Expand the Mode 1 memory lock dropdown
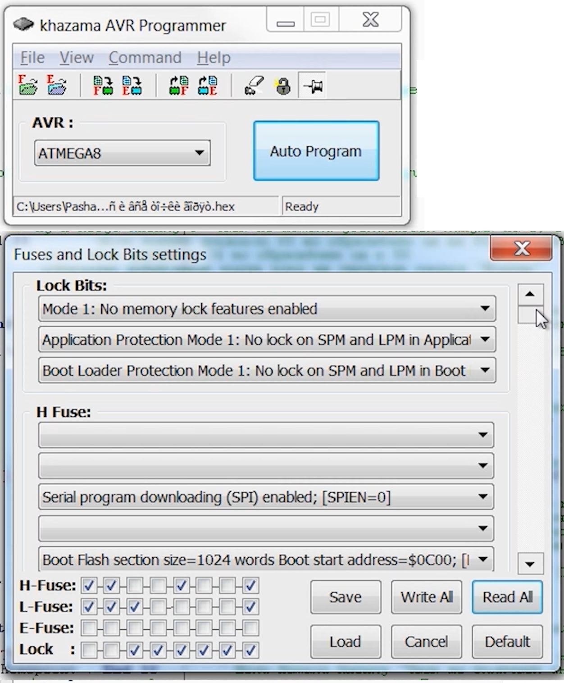 click(267, 309)
